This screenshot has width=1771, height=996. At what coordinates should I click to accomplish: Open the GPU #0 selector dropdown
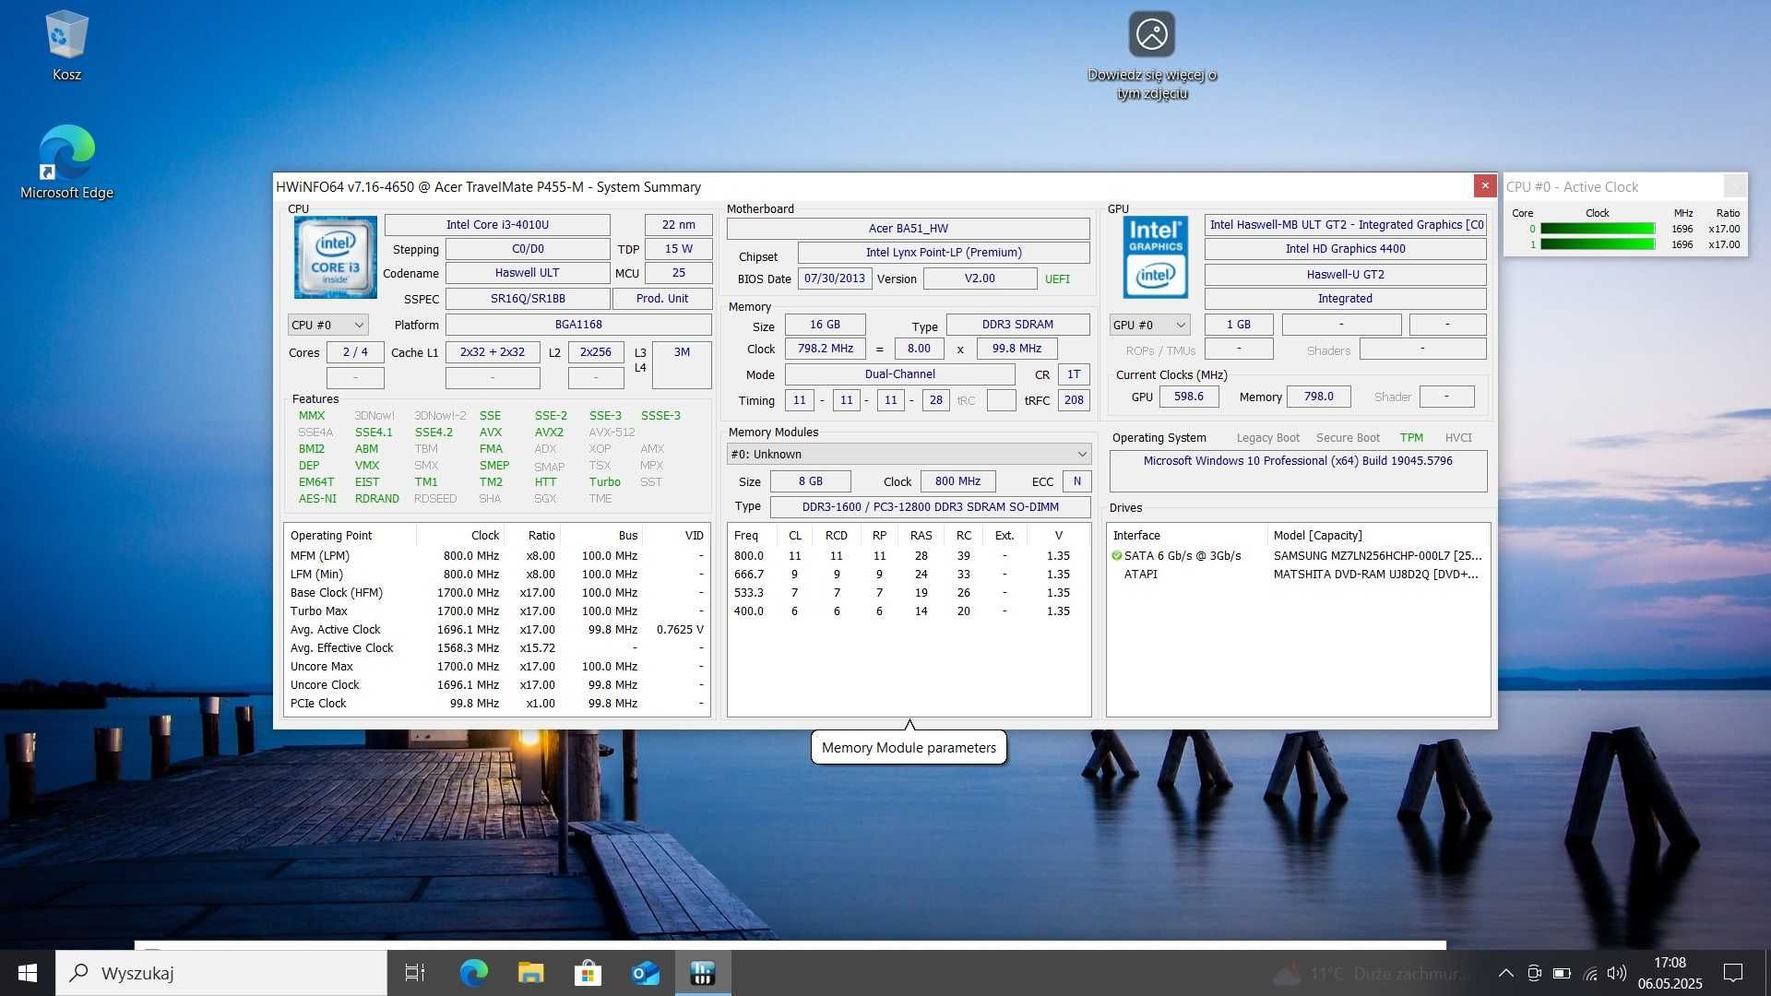1149,325
